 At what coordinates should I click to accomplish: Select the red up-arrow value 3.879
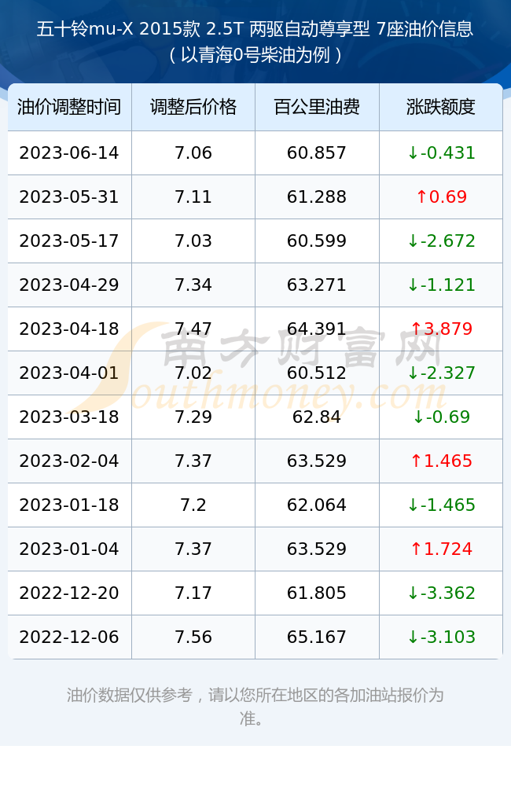pos(441,329)
